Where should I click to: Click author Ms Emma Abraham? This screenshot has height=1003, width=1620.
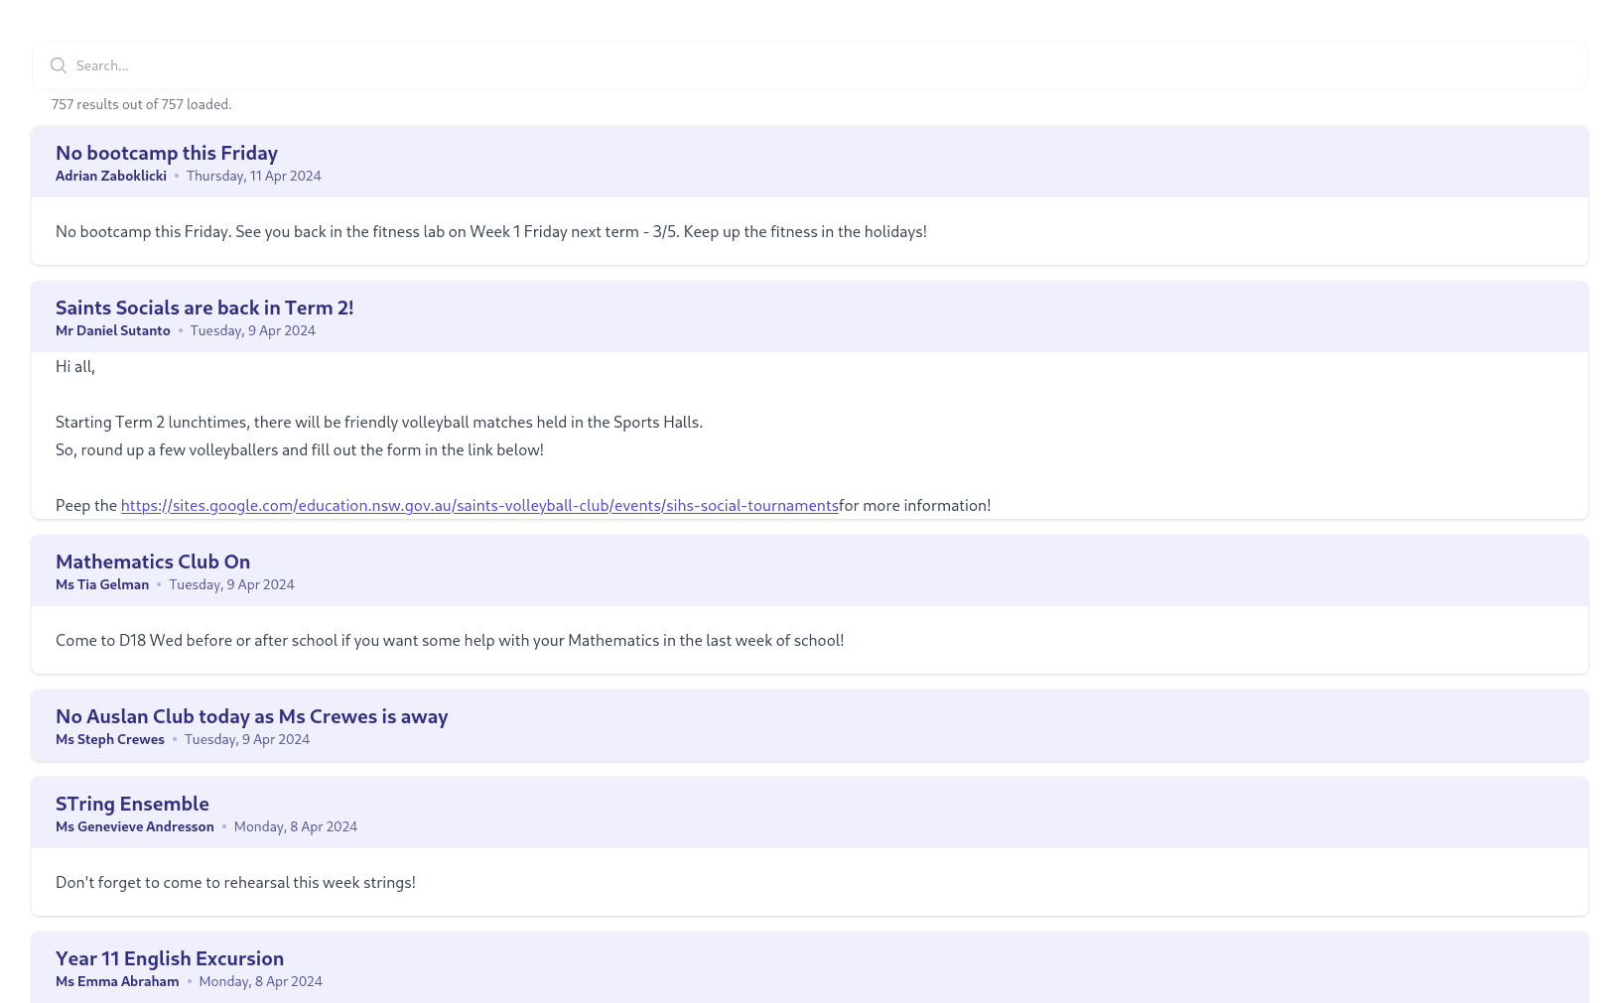(117, 982)
